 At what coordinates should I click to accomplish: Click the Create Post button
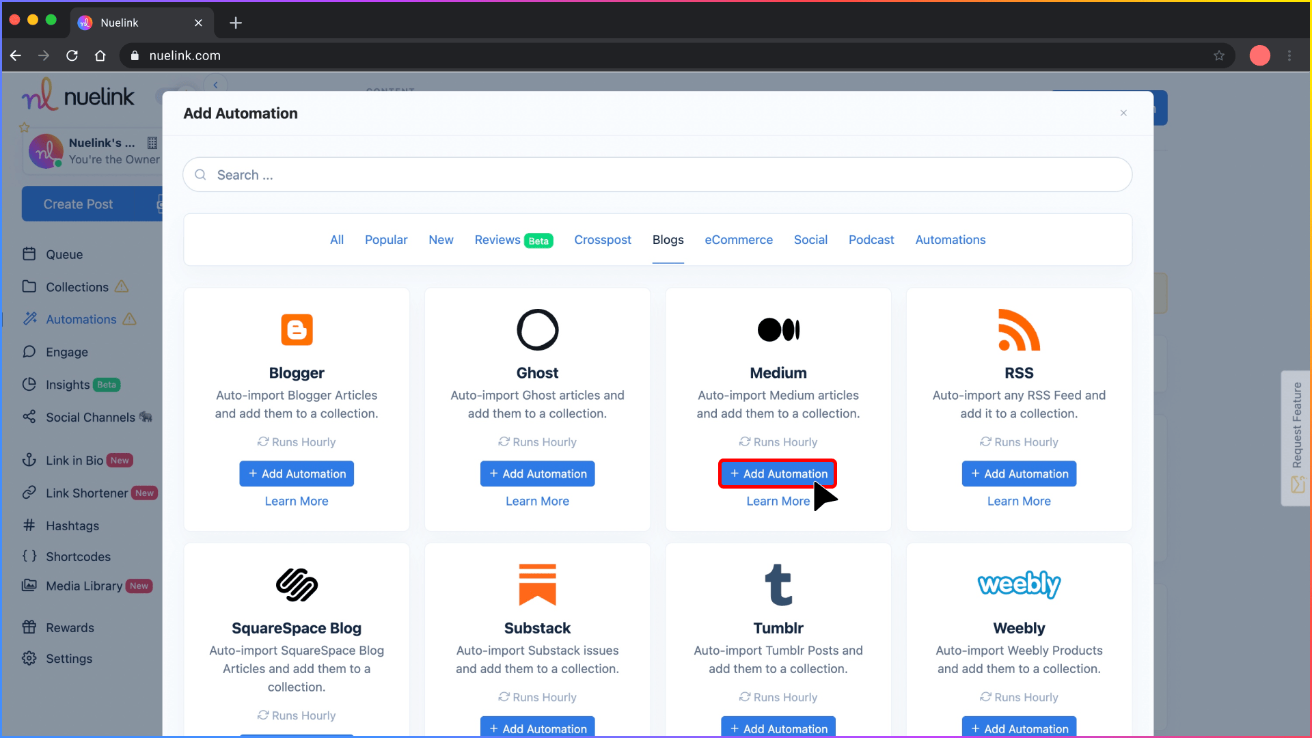pyautogui.click(x=92, y=204)
